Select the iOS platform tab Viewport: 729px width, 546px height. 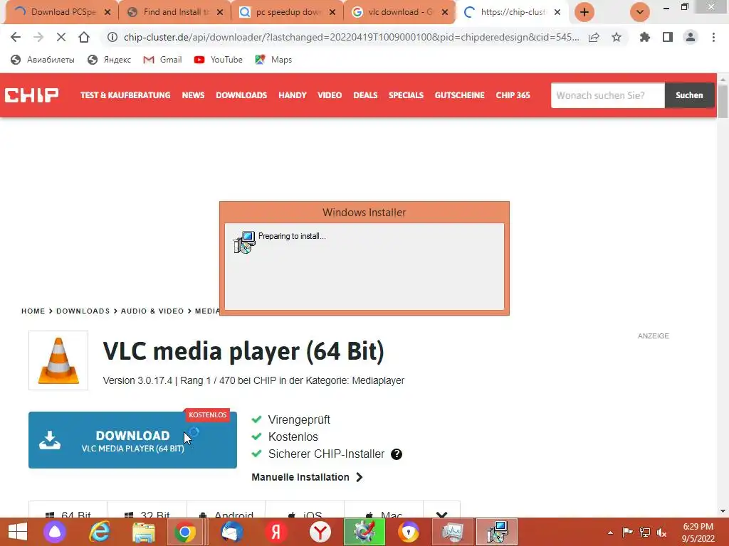point(305,509)
